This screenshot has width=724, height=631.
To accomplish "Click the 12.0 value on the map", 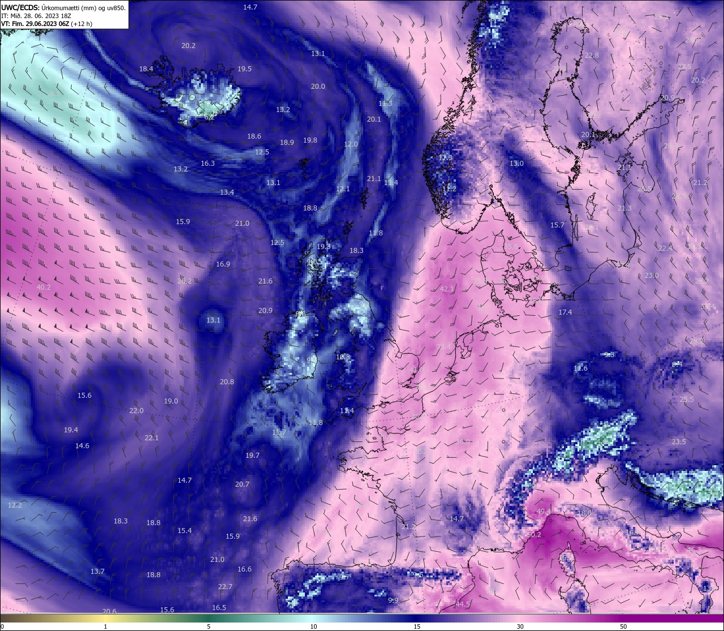I will (351, 144).
